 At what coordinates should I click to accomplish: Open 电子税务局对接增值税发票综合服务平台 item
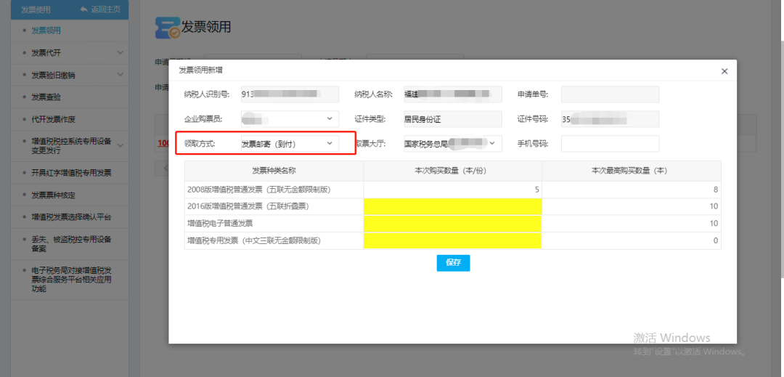tap(71, 279)
